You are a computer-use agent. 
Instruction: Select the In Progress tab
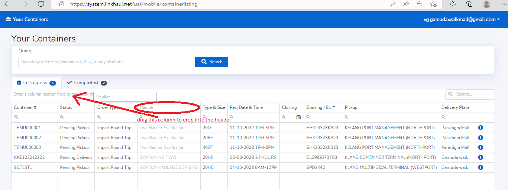pyautogui.click(x=36, y=83)
